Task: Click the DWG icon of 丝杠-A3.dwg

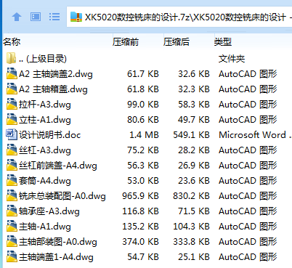Action: (12, 150)
